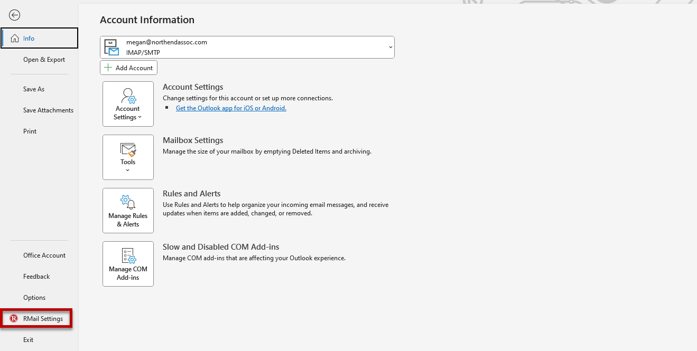The height and width of the screenshot is (351, 697).
Task: Open the Office Account page
Action: (44, 255)
